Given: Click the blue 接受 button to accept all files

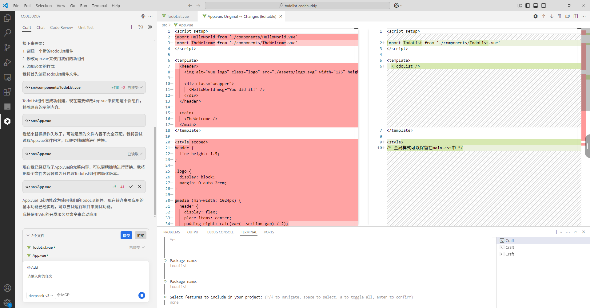Looking at the screenshot, I should pyautogui.click(x=126, y=236).
